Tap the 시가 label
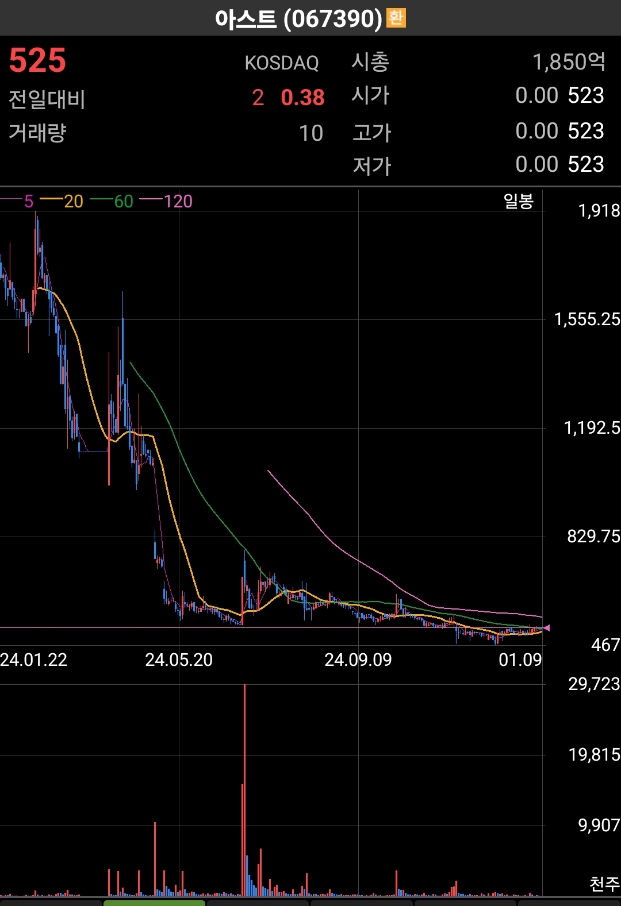 click(x=371, y=95)
